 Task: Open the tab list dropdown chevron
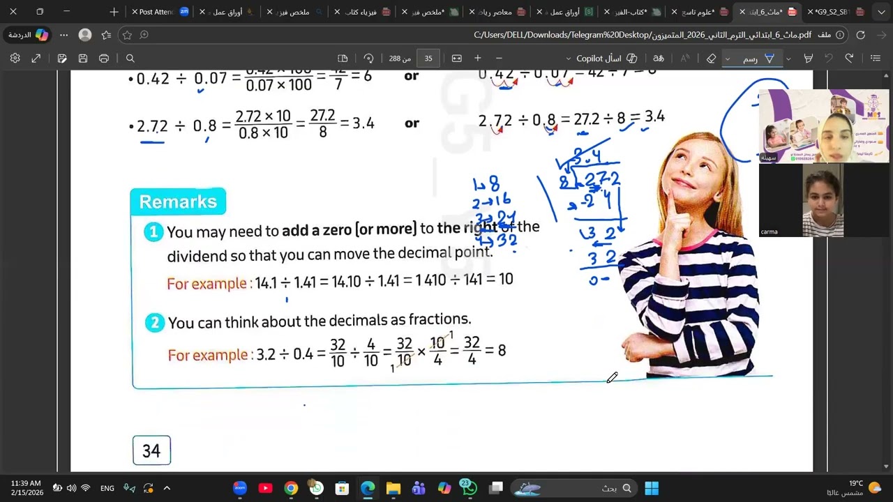click(882, 12)
